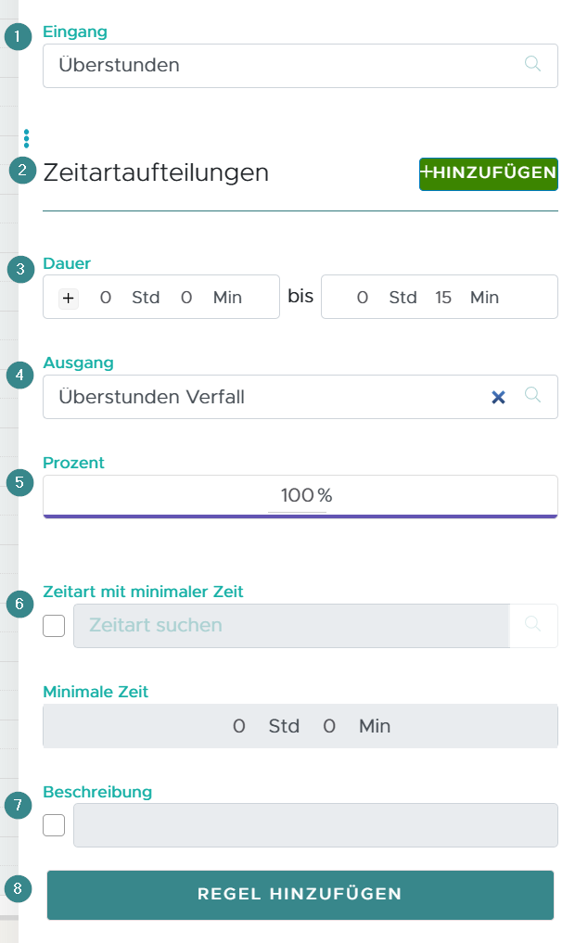The height and width of the screenshot is (943, 575).
Task: Open the vertical three-dot menu above Zeitartaufteilungen
Action: point(26,139)
